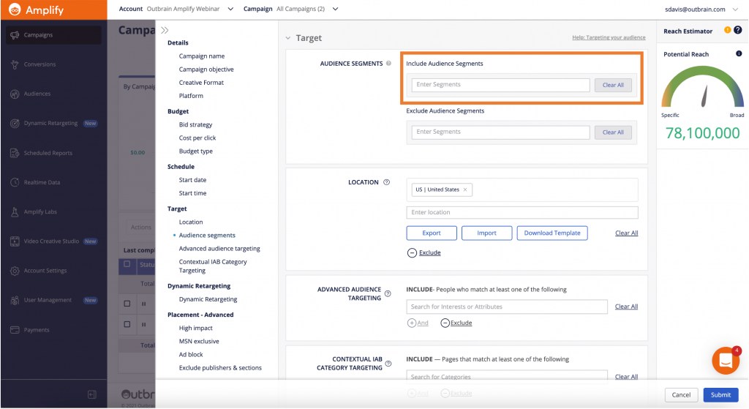Open Scheduled Reports icon in sidebar

tap(15, 153)
